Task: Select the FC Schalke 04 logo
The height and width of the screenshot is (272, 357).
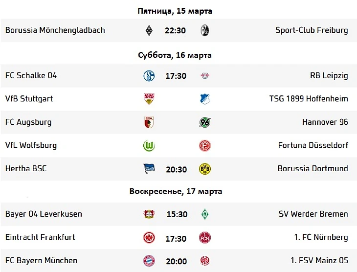Action: 149,76
